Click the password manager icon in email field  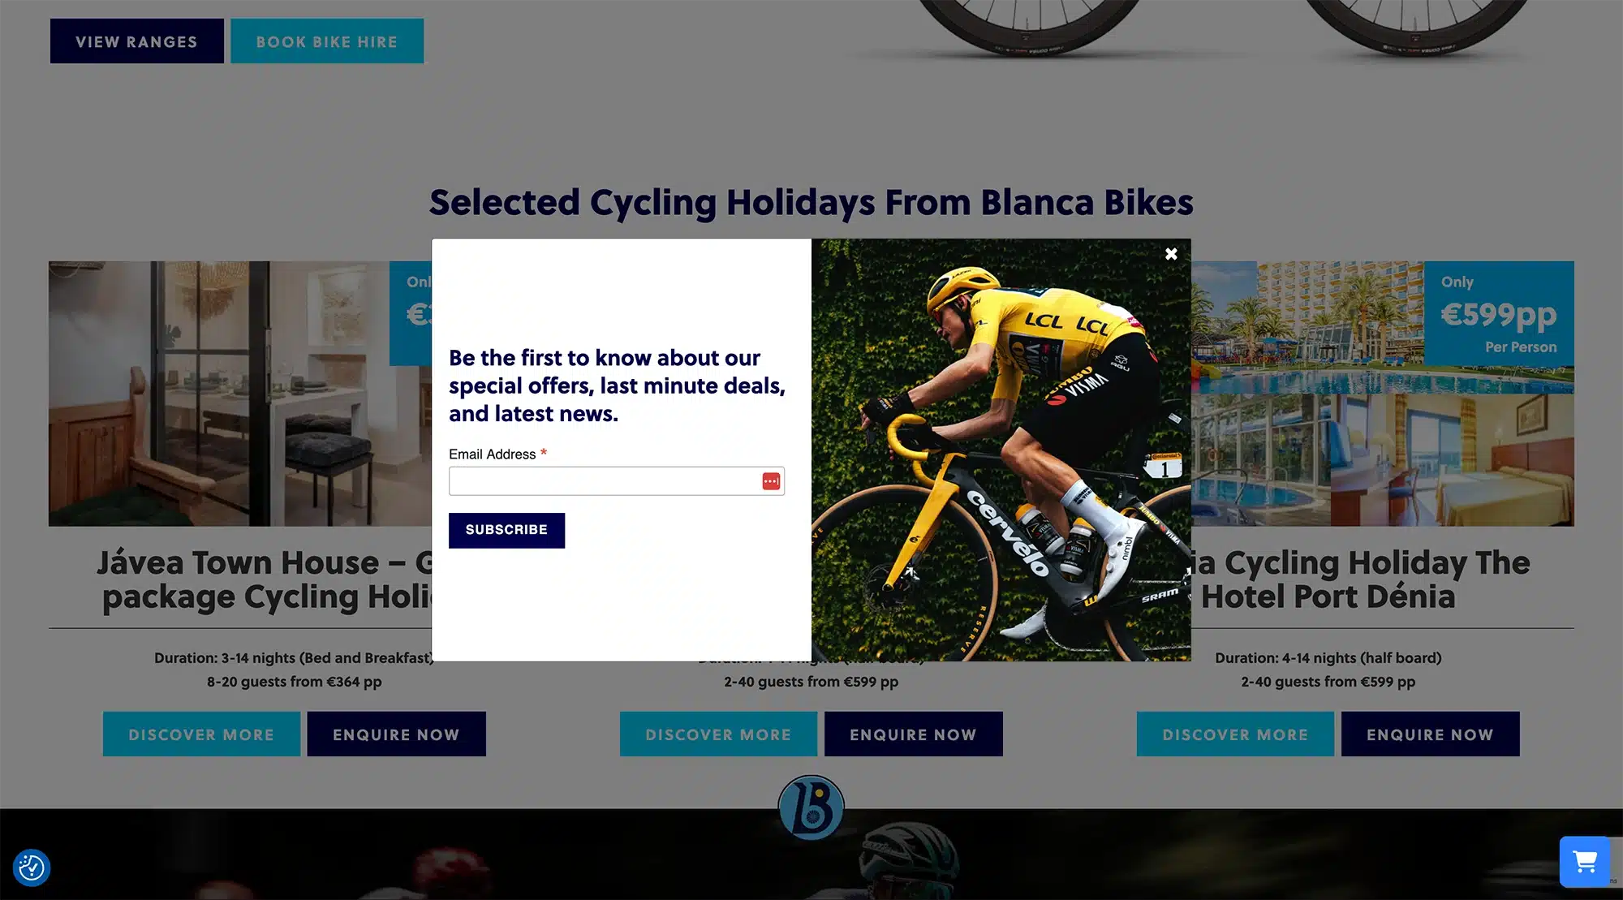point(771,481)
